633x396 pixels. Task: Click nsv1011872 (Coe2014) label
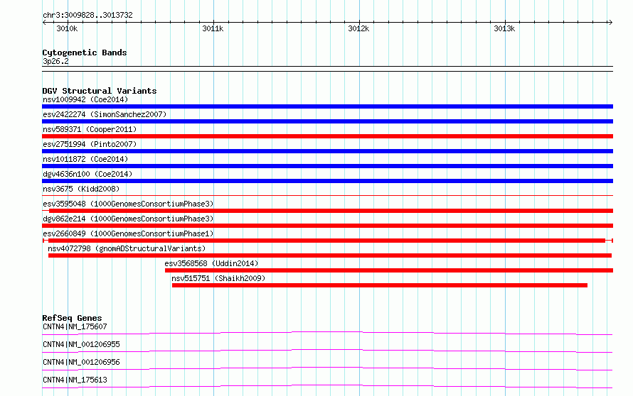coord(85,159)
